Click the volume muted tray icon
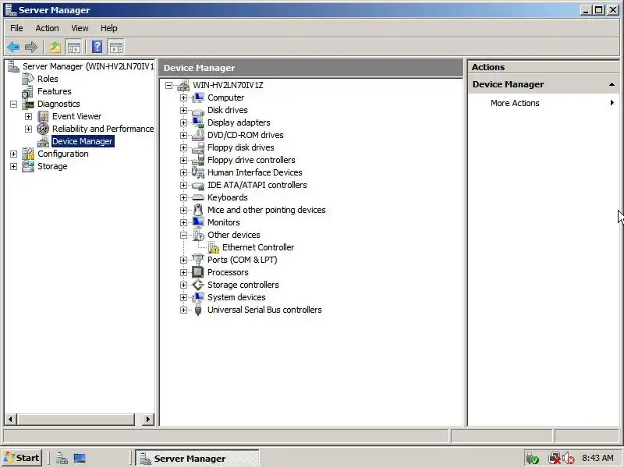Image resolution: width=624 pixels, height=468 pixels. 569,459
